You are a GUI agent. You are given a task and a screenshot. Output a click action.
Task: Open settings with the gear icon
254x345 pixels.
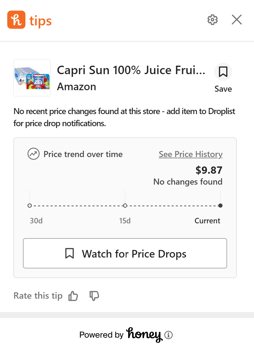(x=213, y=20)
